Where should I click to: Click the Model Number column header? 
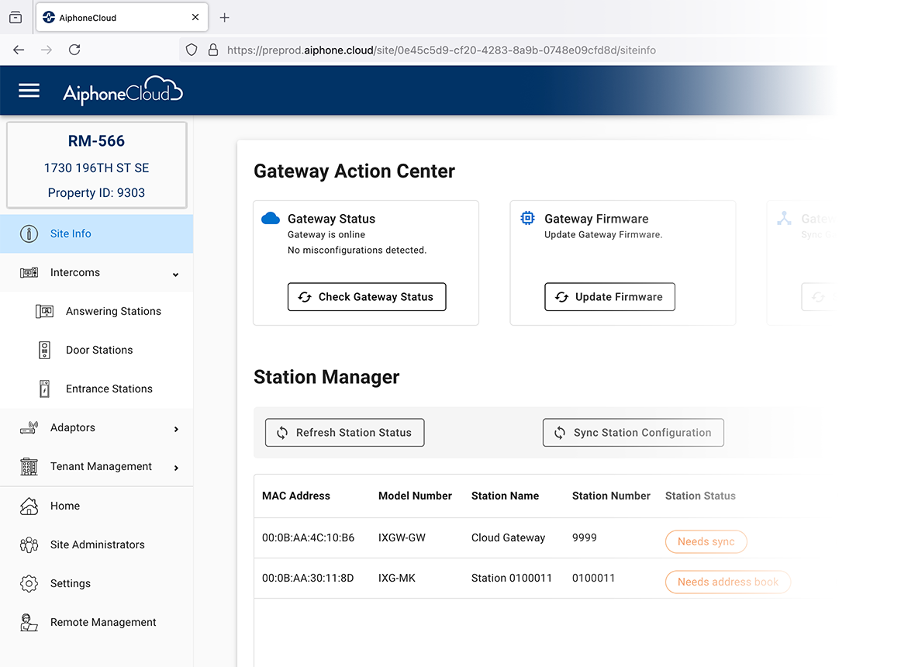pyautogui.click(x=415, y=496)
